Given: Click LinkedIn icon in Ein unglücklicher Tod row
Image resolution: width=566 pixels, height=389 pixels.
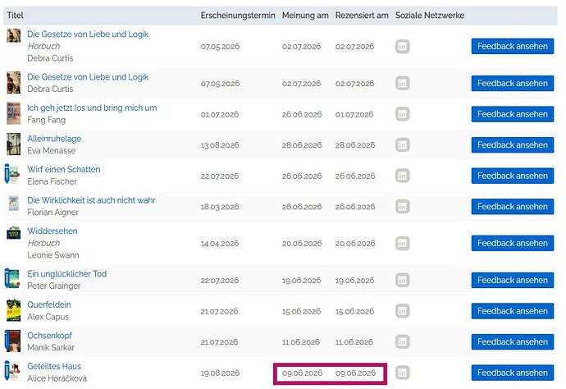Looking at the screenshot, I should [x=402, y=281].
